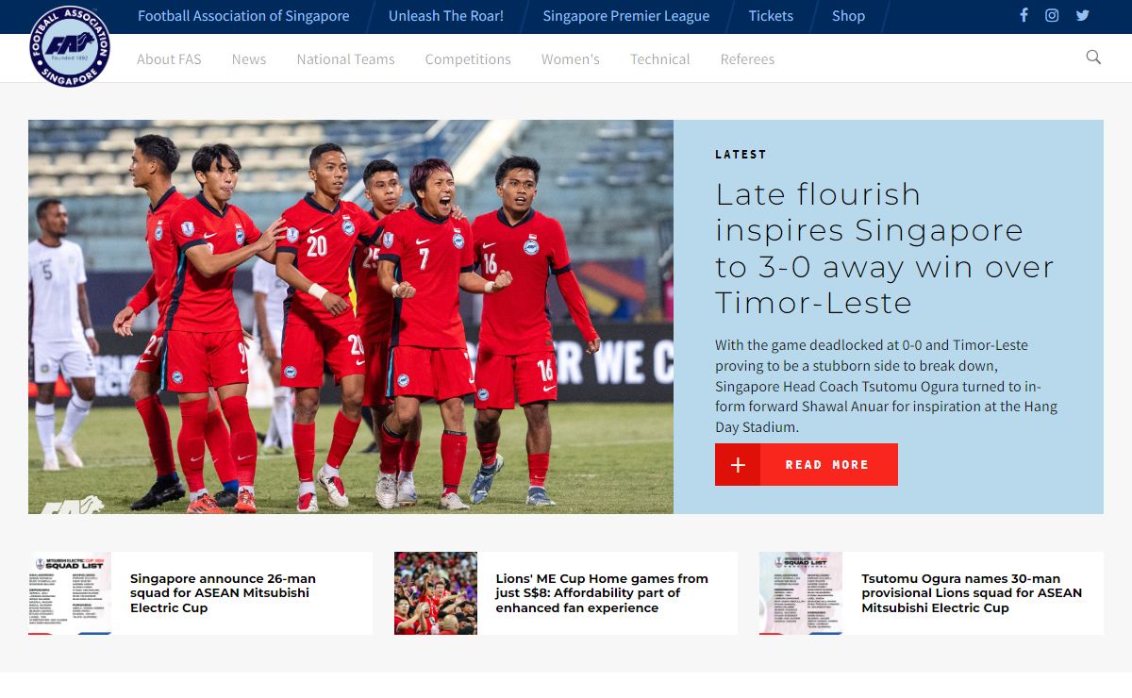Click the search magnifier icon
This screenshot has height=698, width=1132.
(1093, 58)
